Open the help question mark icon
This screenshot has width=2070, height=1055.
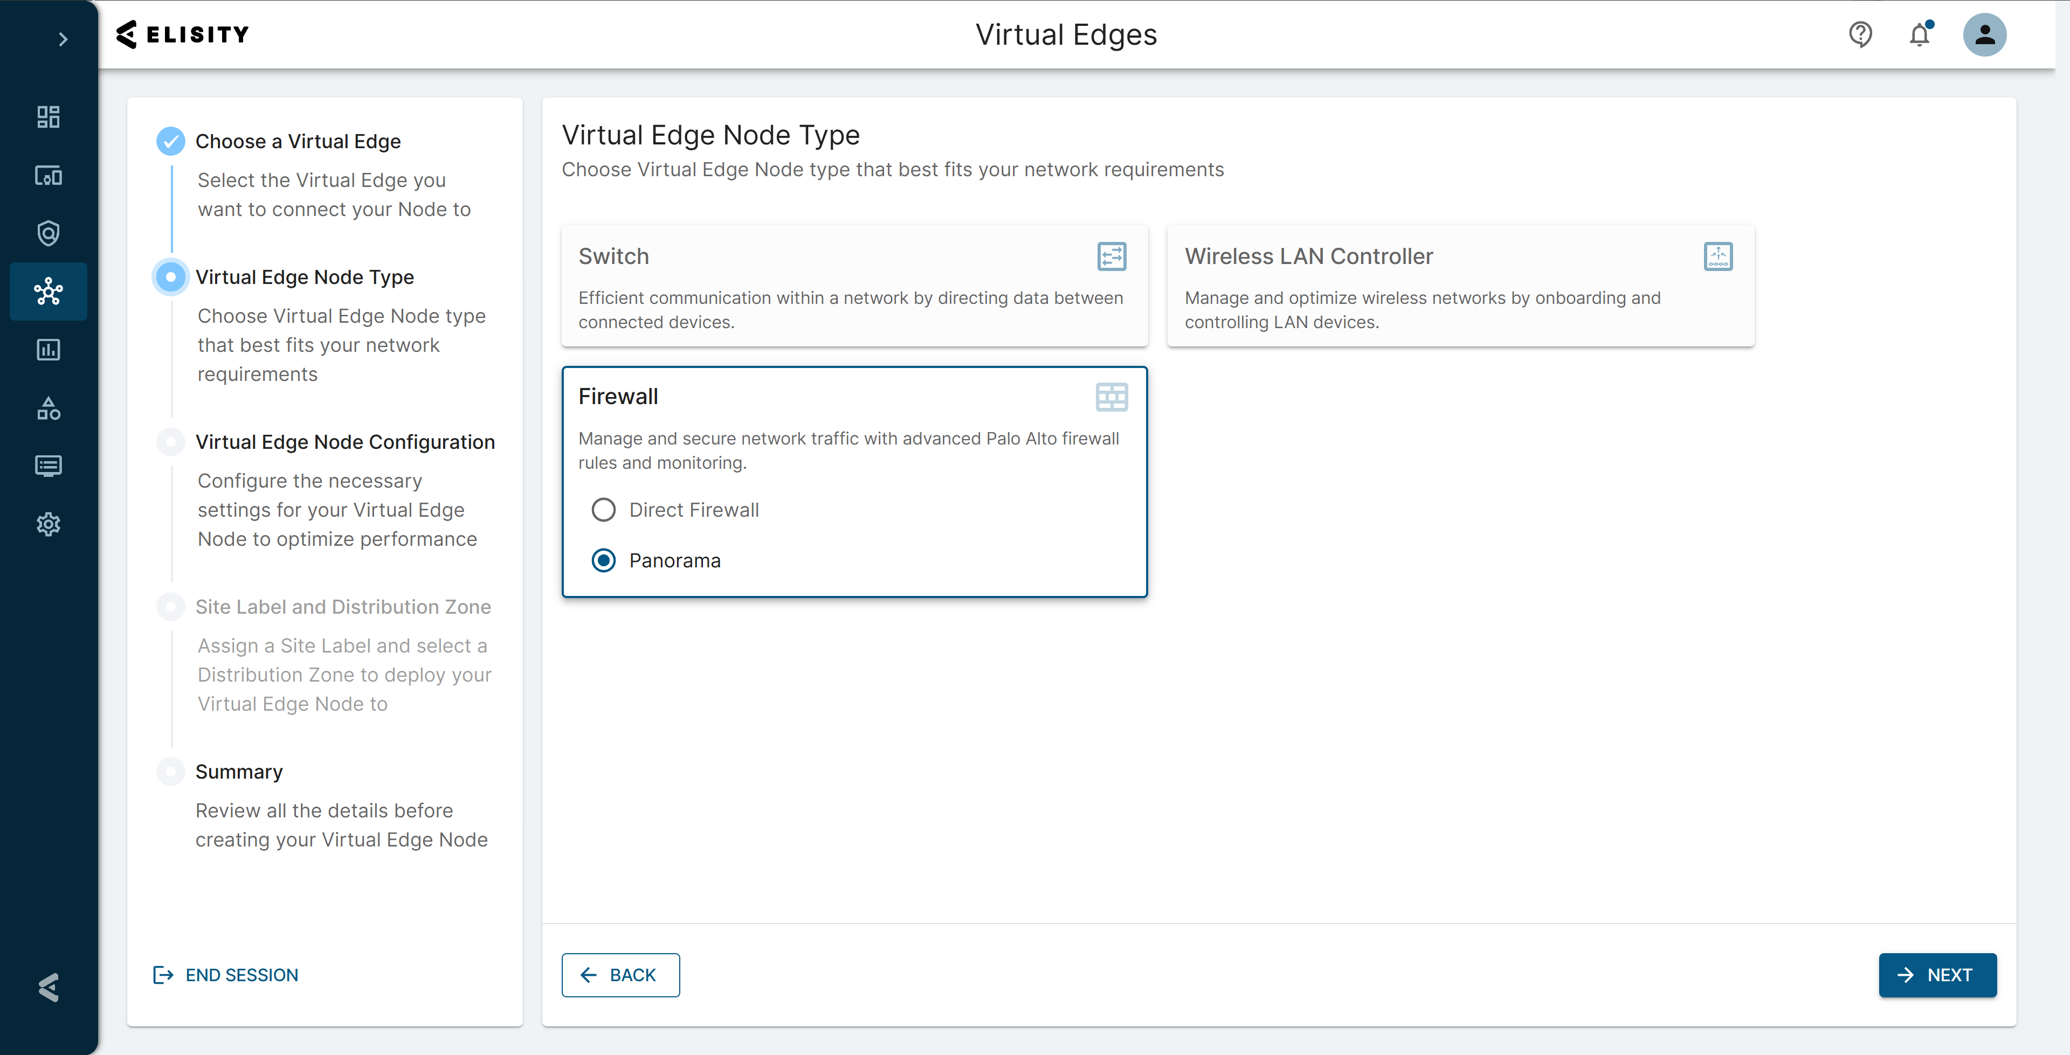tap(1859, 34)
